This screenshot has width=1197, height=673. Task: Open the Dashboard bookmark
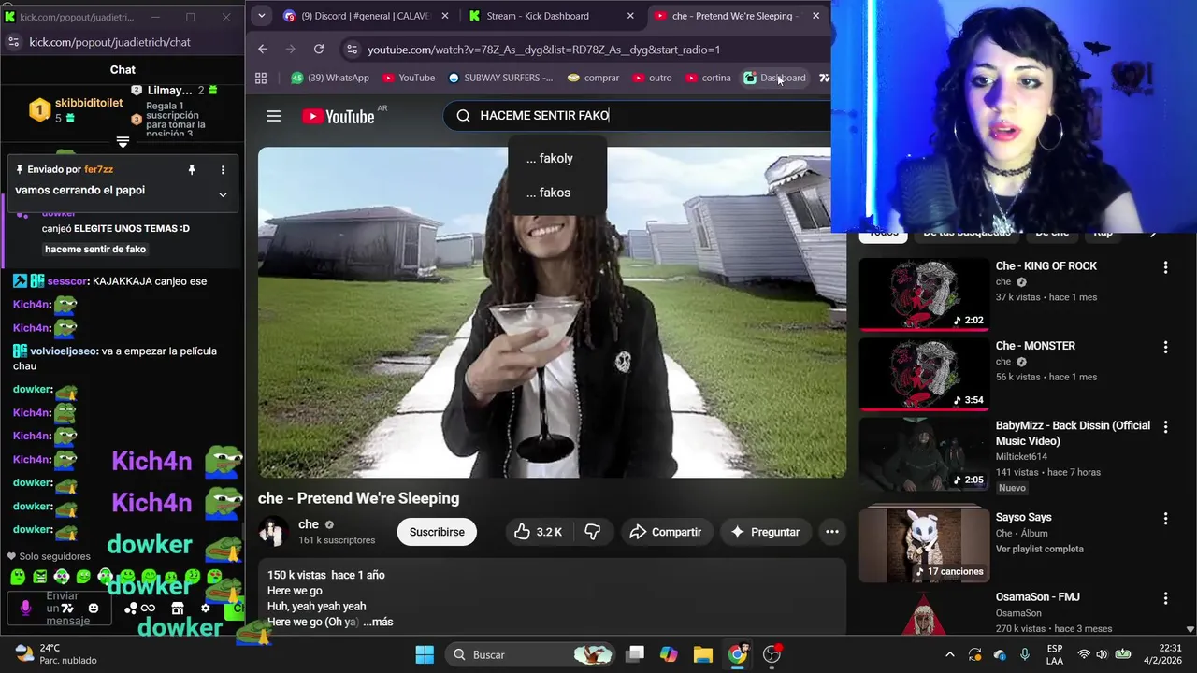(774, 78)
